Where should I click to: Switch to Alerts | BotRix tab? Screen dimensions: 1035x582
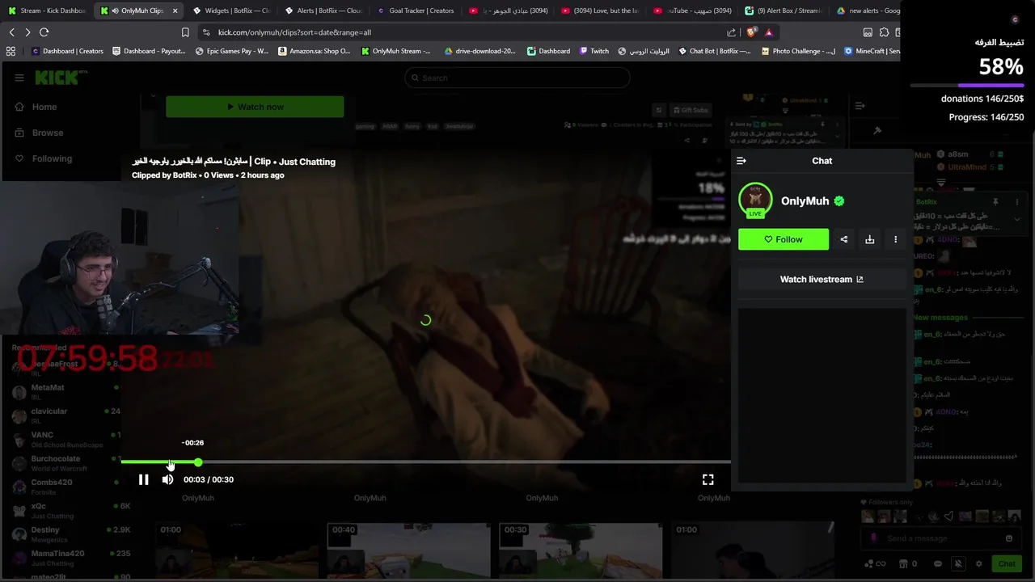[x=323, y=11]
